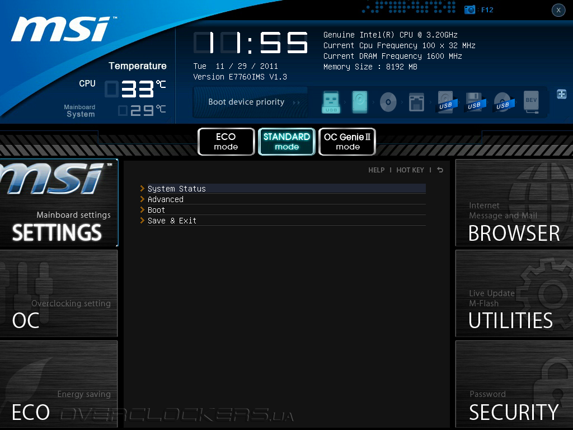Viewport: 573px width, 430px height.
Task: Click the 01:55 clock display
Action: point(251,43)
